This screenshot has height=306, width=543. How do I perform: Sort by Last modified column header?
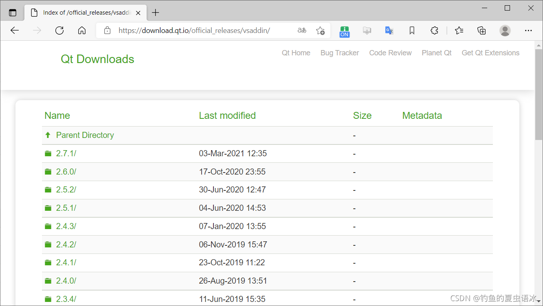(x=227, y=116)
